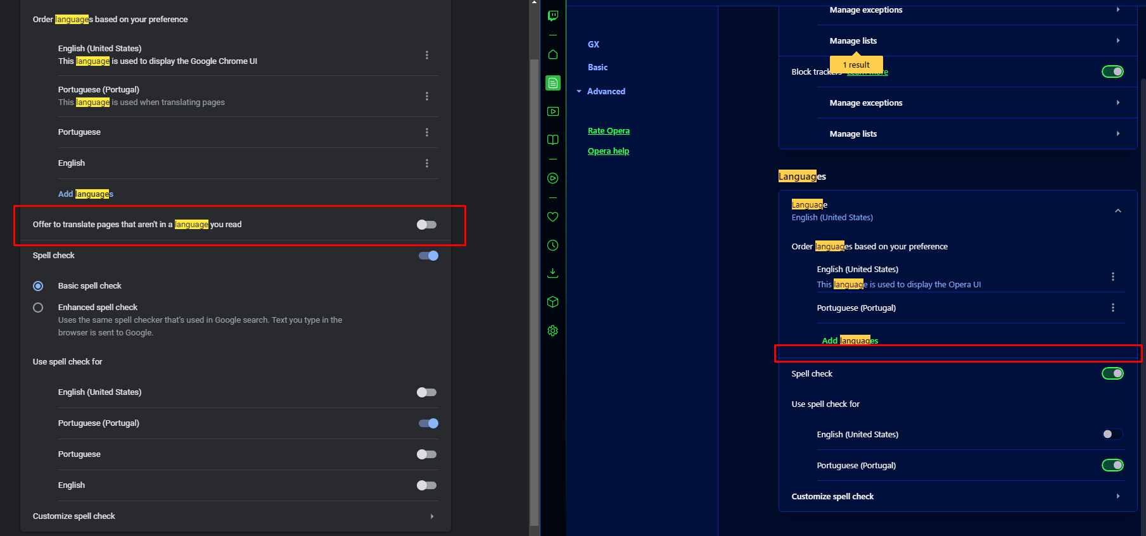Go to Basic settings section
The width and height of the screenshot is (1146, 536).
click(597, 67)
